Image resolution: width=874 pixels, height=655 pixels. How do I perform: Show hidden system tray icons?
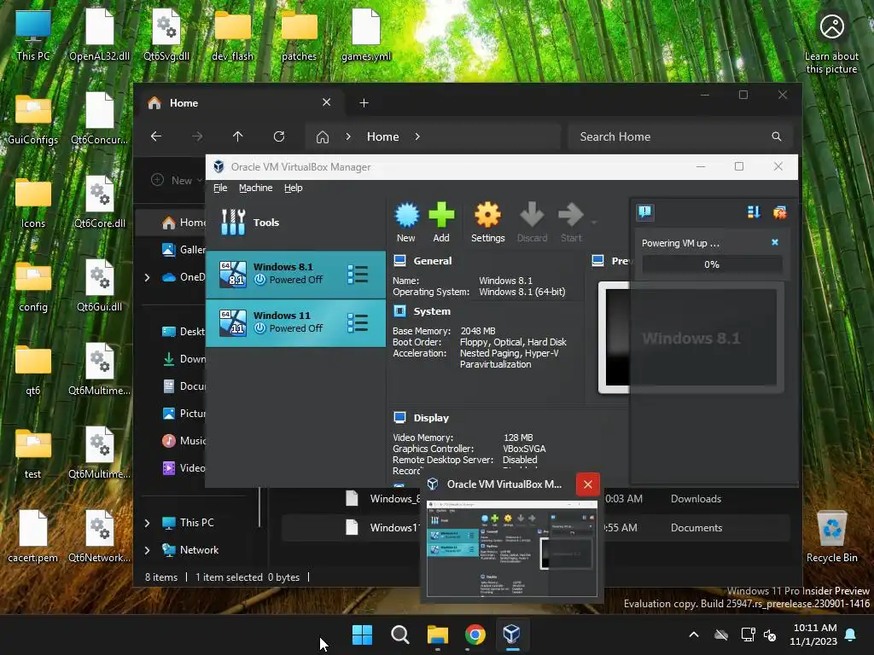tap(694, 635)
